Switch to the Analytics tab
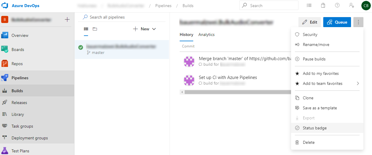372x155 pixels. 206,34
